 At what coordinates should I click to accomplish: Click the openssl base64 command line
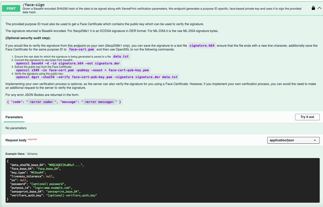tap(68, 63)
